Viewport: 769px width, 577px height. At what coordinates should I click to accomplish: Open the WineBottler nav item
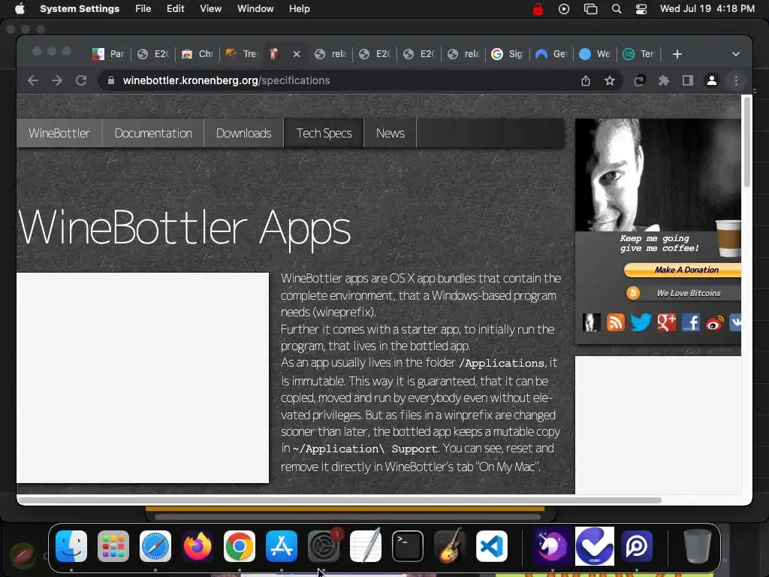tap(59, 133)
